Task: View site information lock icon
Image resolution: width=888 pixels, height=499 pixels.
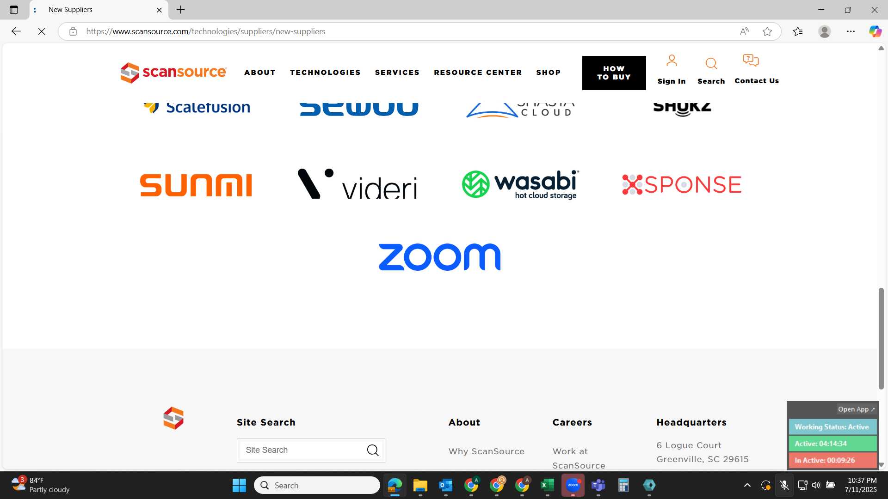Action: (73, 31)
